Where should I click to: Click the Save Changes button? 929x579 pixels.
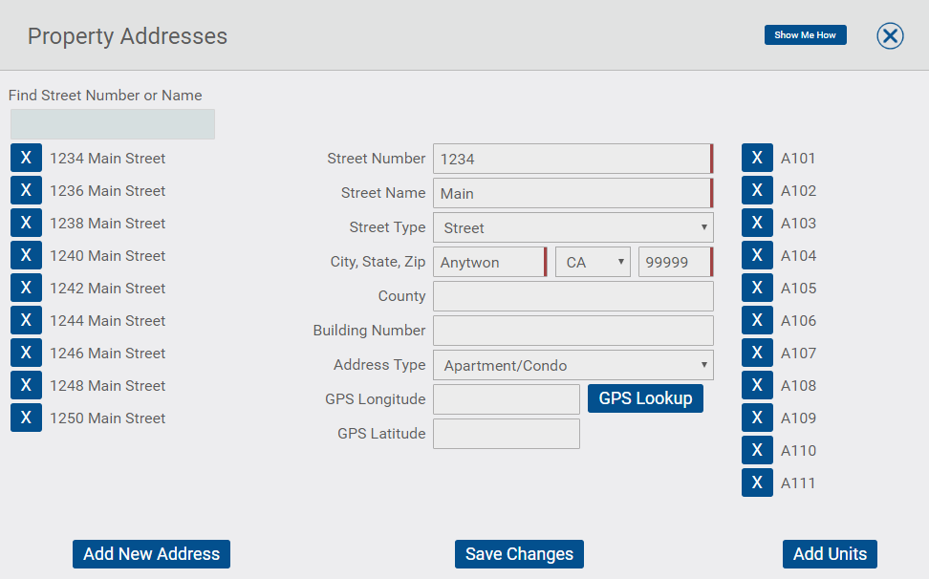coord(519,554)
